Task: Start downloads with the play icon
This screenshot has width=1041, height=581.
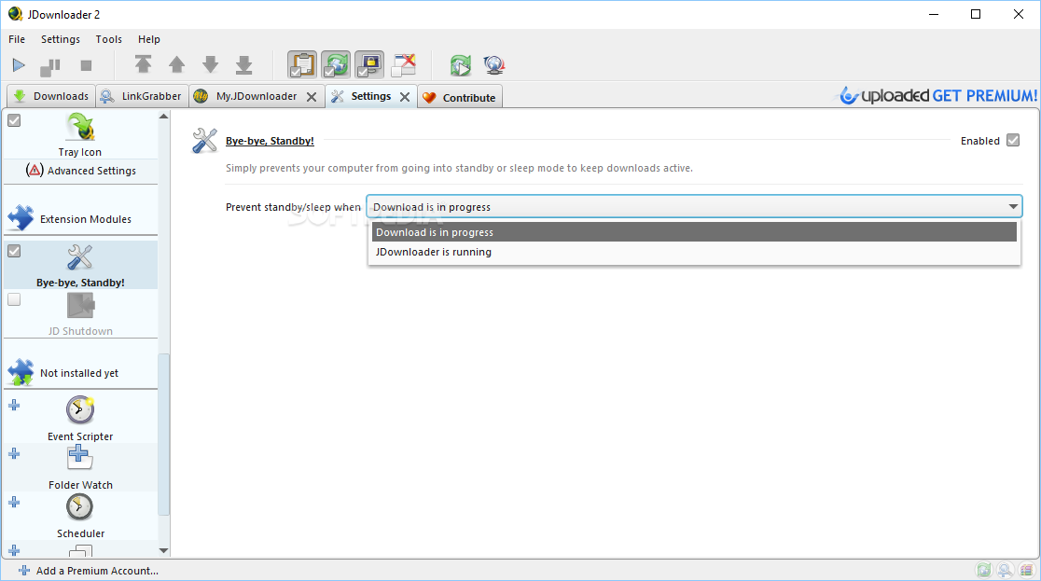Action: pyautogui.click(x=19, y=65)
